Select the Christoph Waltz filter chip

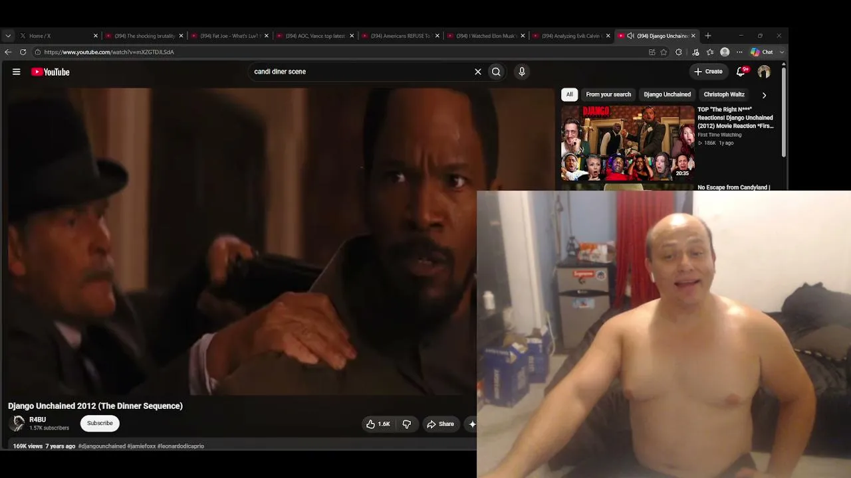tap(724, 94)
